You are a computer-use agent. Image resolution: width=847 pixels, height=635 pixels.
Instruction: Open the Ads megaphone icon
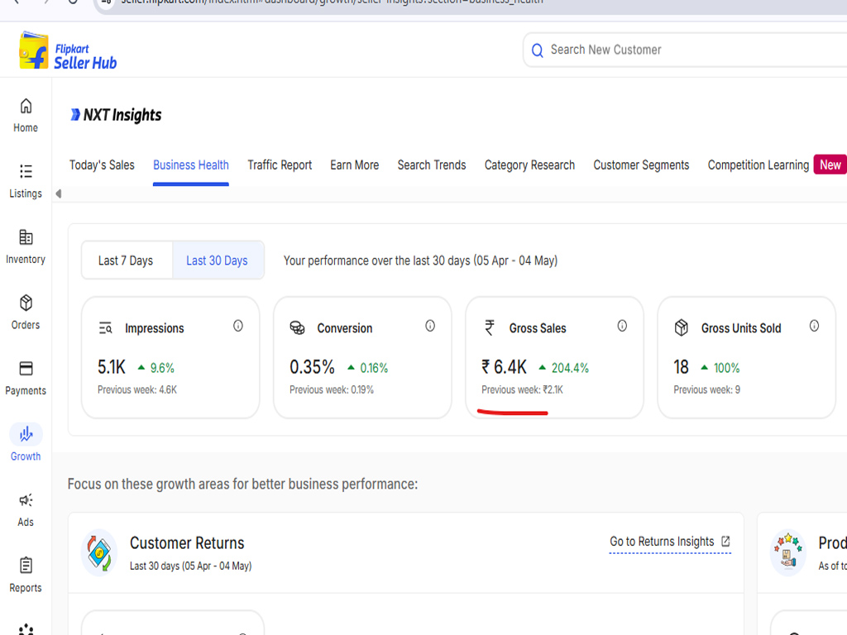[x=26, y=500]
